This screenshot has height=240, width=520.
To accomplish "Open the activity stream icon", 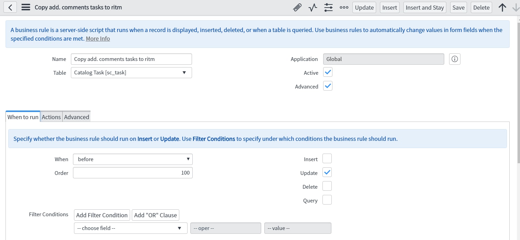I will pyautogui.click(x=312, y=7).
